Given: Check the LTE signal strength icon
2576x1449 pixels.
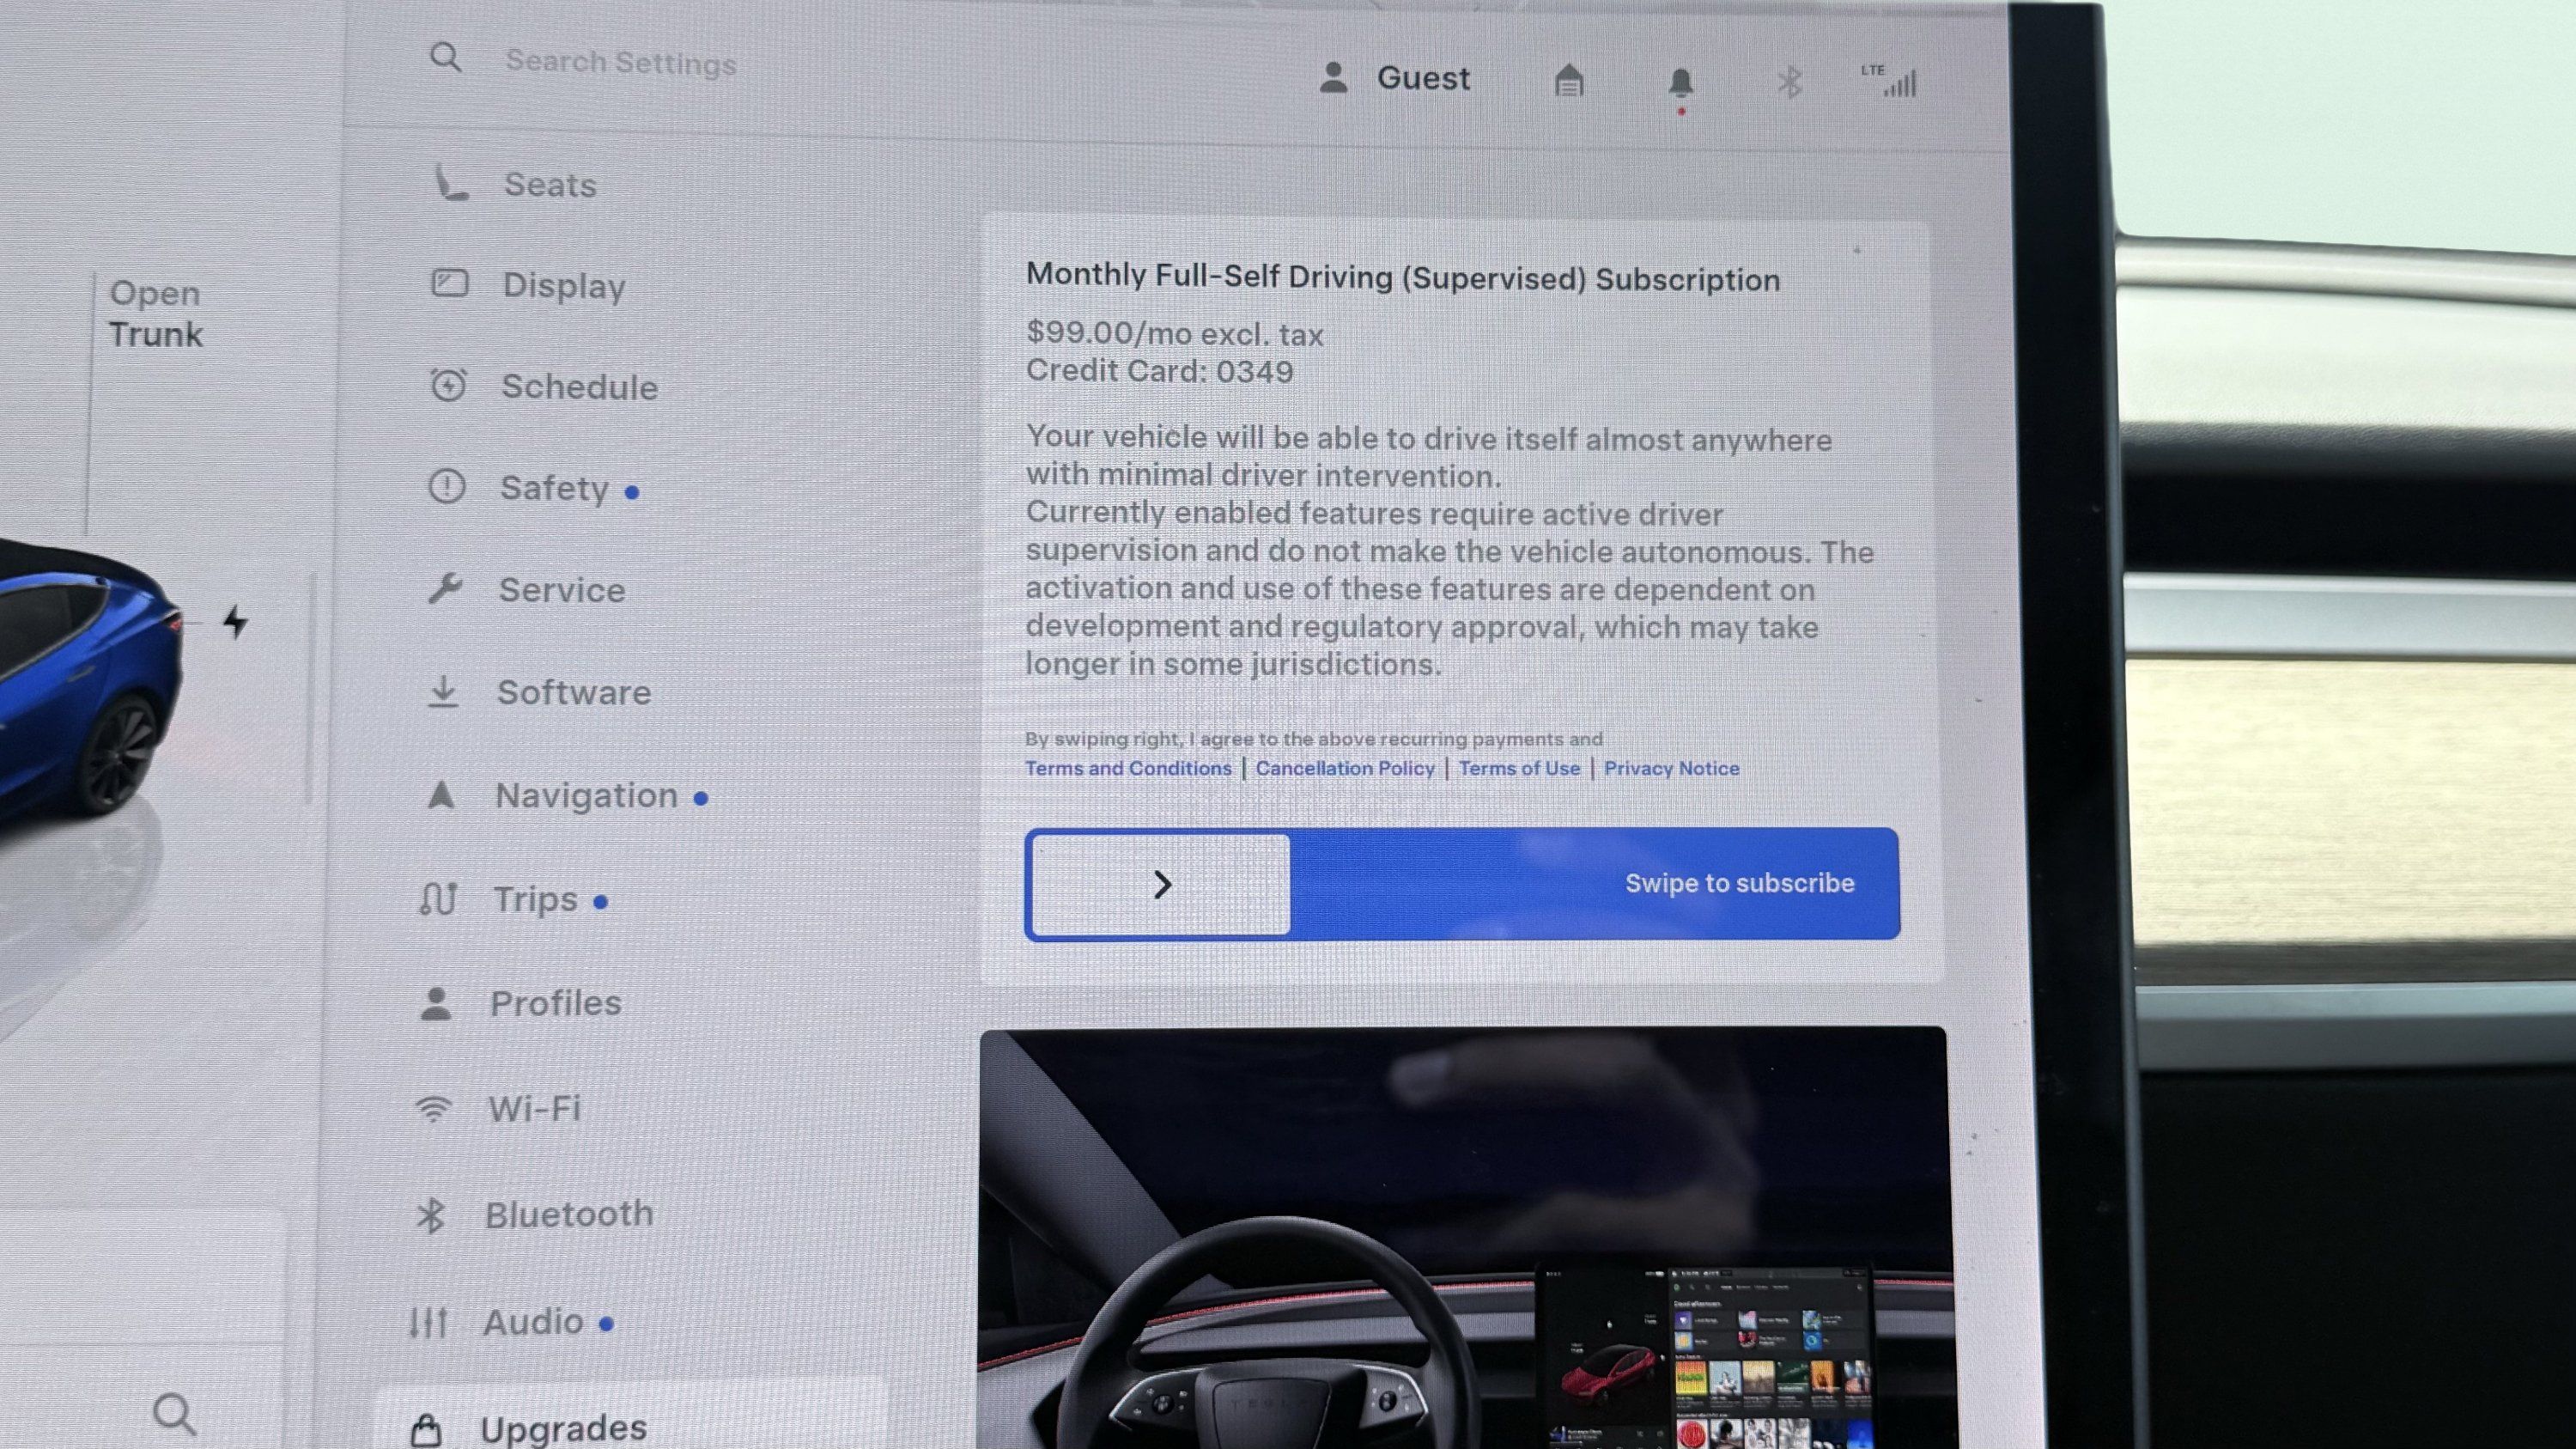Looking at the screenshot, I should coord(1889,81).
